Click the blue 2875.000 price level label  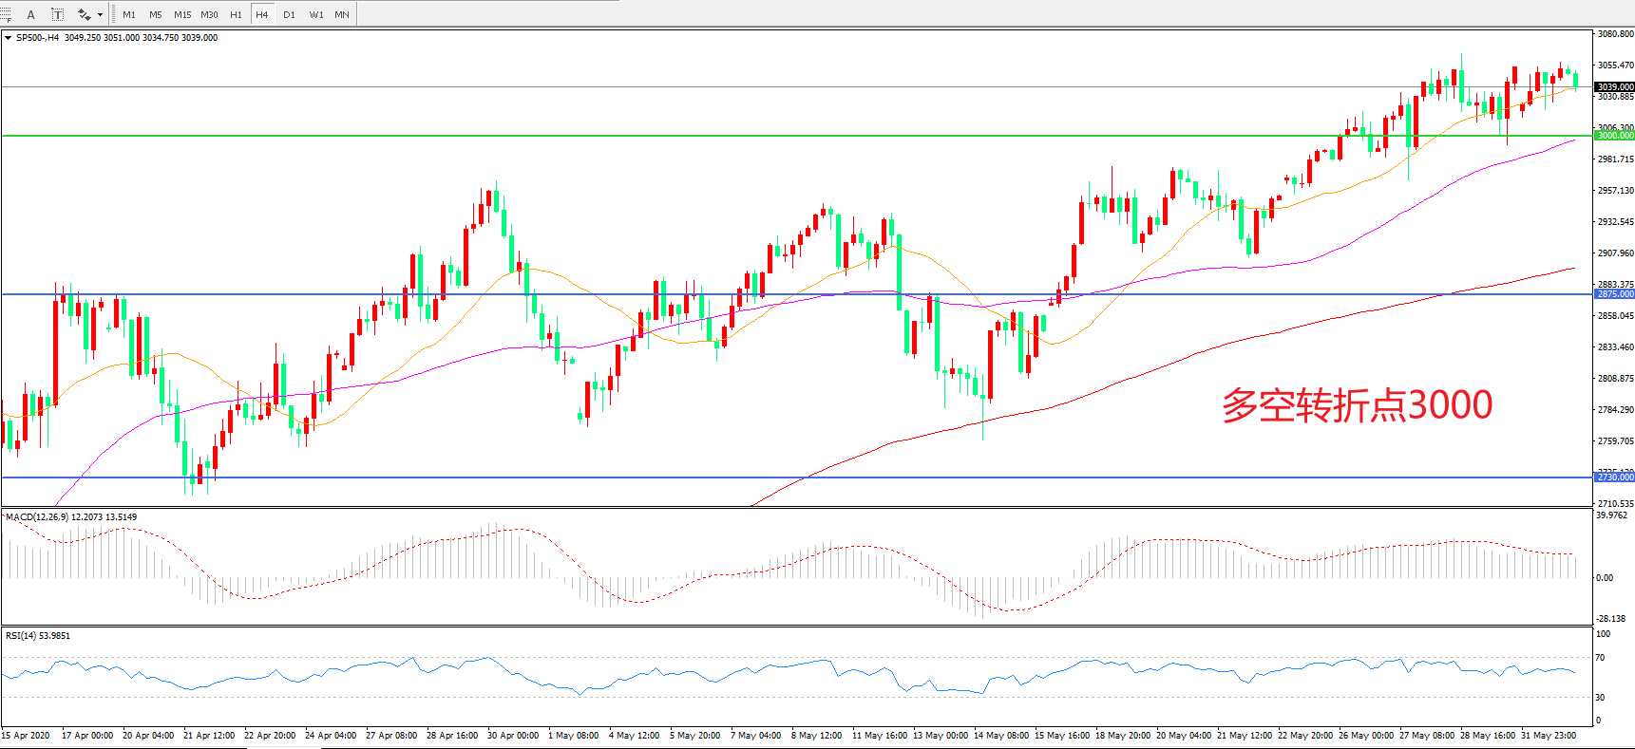(x=1614, y=294)
